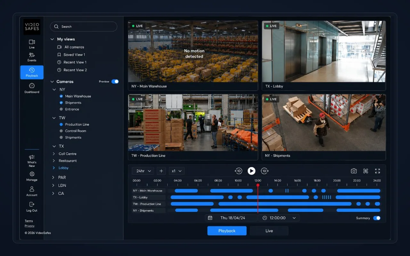Expand the LDN camera group
Viewport: 410px width, 256px height.
point(53,186)
